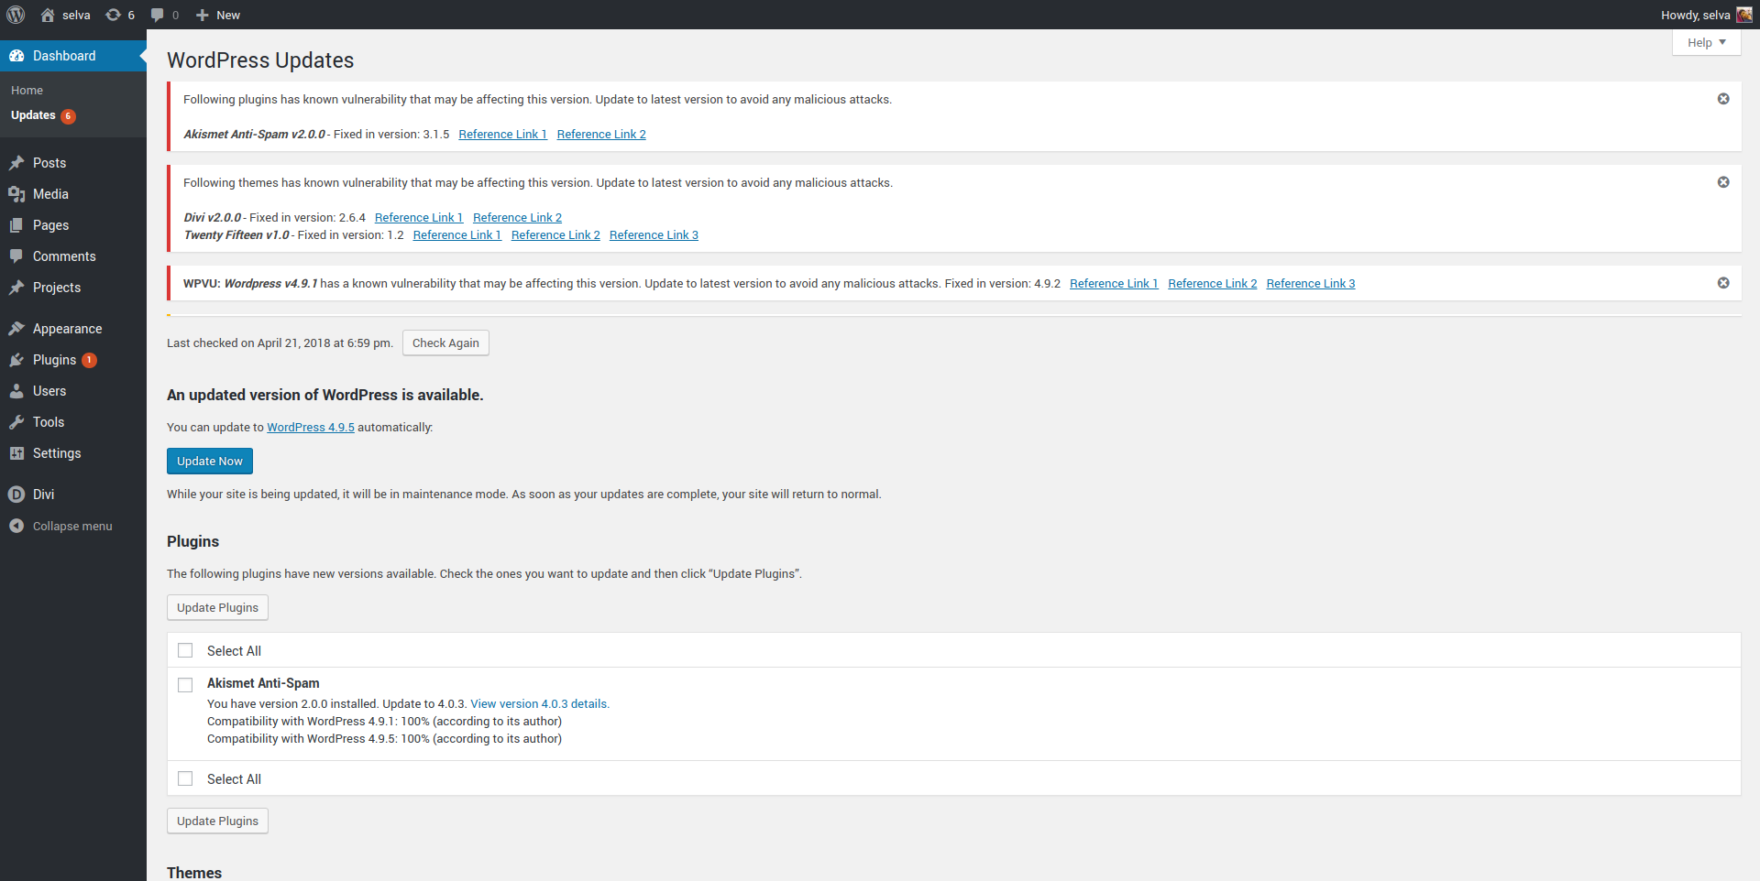Open Twenty Fifteen Reference Link 1
The width and height of the screenshot is (1760, 881).
point(457,234)
